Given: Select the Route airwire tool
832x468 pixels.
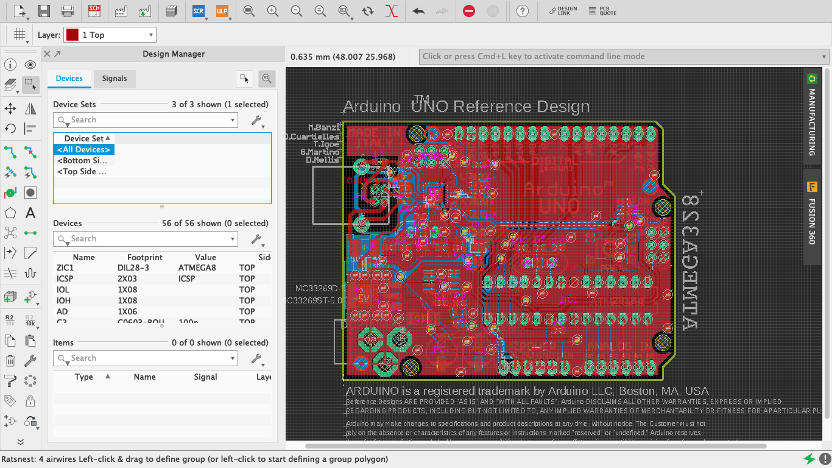Looking at the screenshot, I should tap(10, 152).
